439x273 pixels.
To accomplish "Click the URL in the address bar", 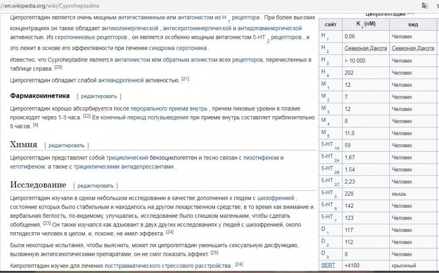I will tap(50, 6).
